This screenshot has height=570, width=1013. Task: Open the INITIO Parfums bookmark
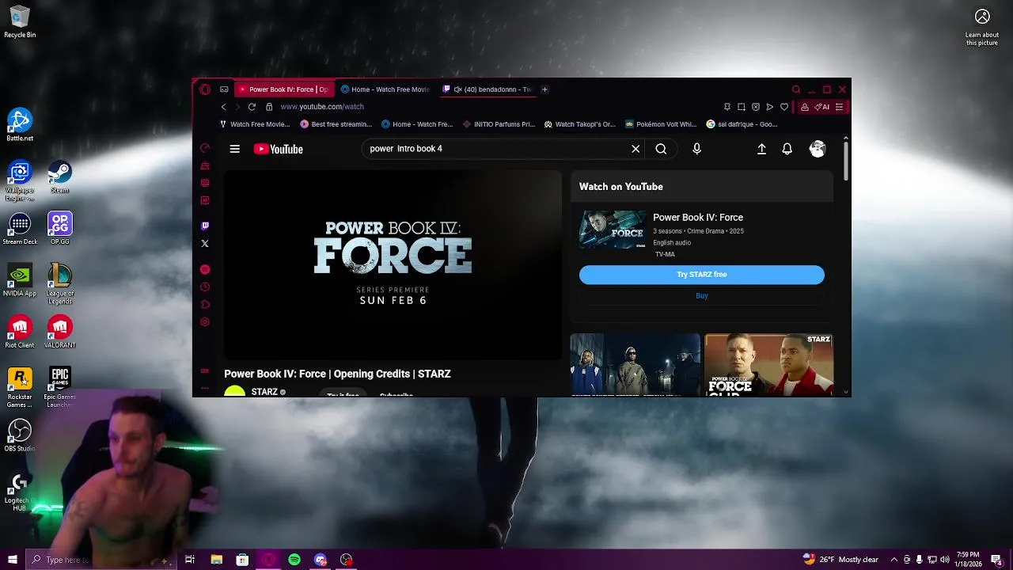click(499, 124)
